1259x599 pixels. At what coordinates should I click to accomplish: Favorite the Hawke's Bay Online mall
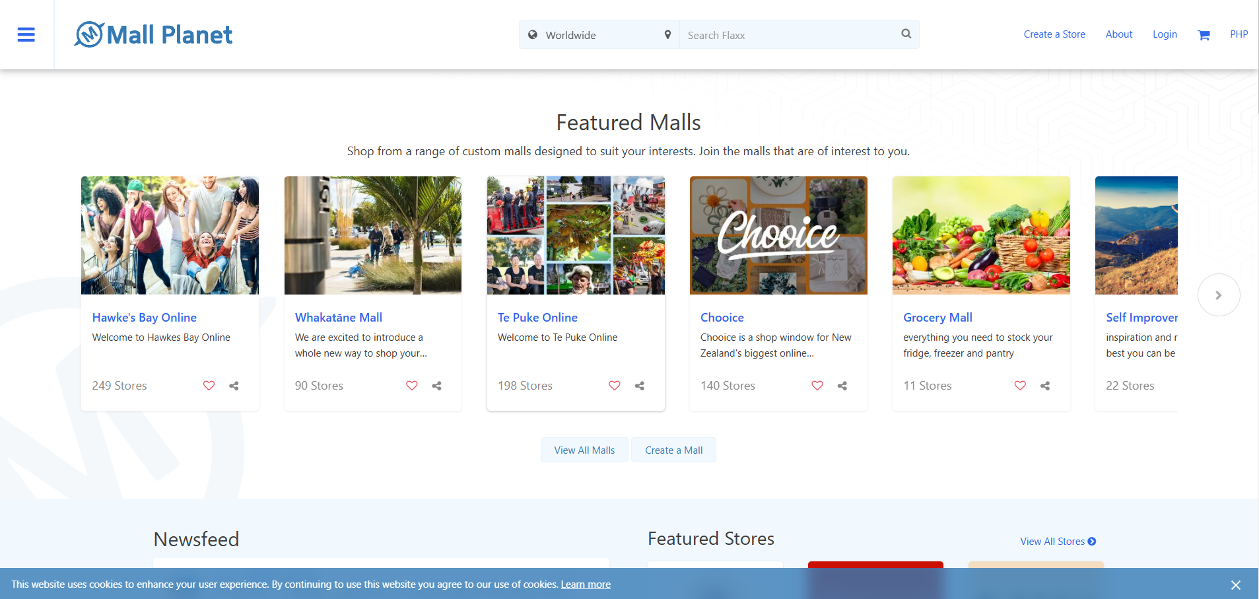209,386
